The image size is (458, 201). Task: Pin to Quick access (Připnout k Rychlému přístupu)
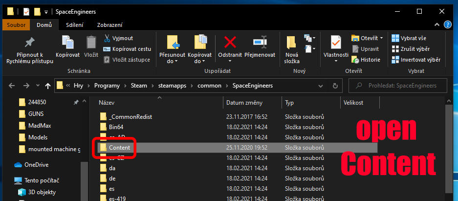[x=30, y=49]
